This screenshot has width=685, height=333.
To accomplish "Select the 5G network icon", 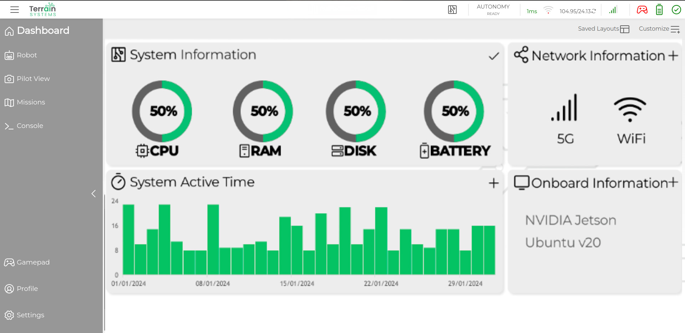I will pos(565,108).
